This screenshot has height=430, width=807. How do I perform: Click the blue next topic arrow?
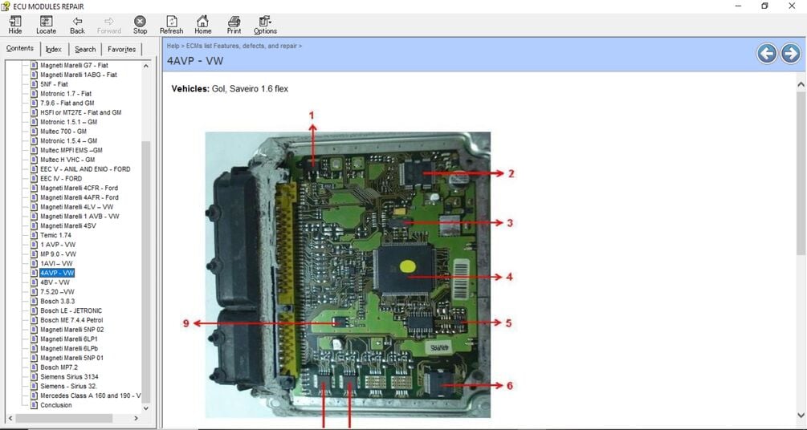(x=791, y=54)
